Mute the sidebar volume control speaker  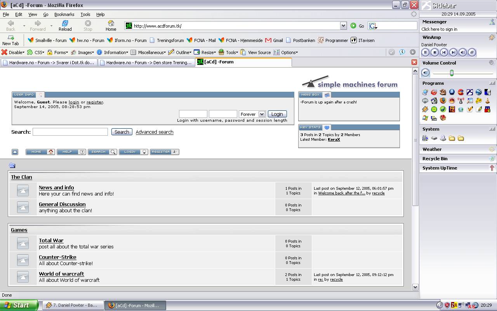tap(426, 73)
